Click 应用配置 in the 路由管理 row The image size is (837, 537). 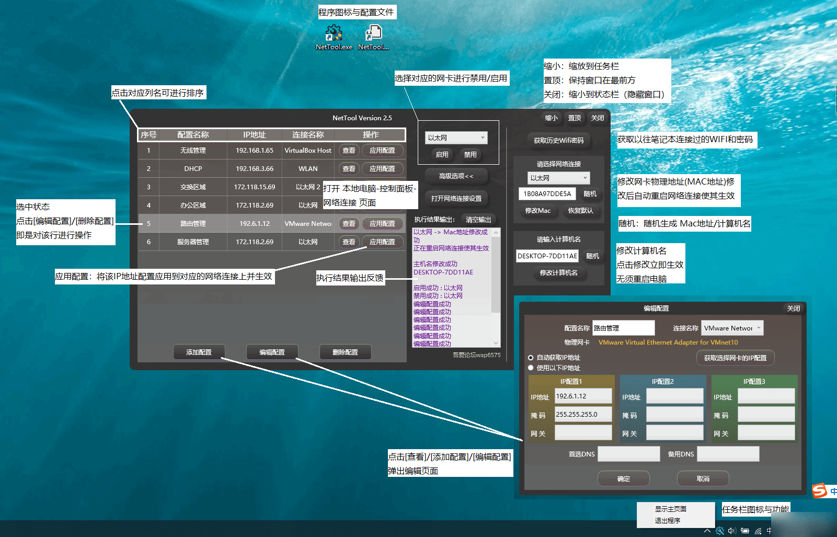(x=383, y=224)
